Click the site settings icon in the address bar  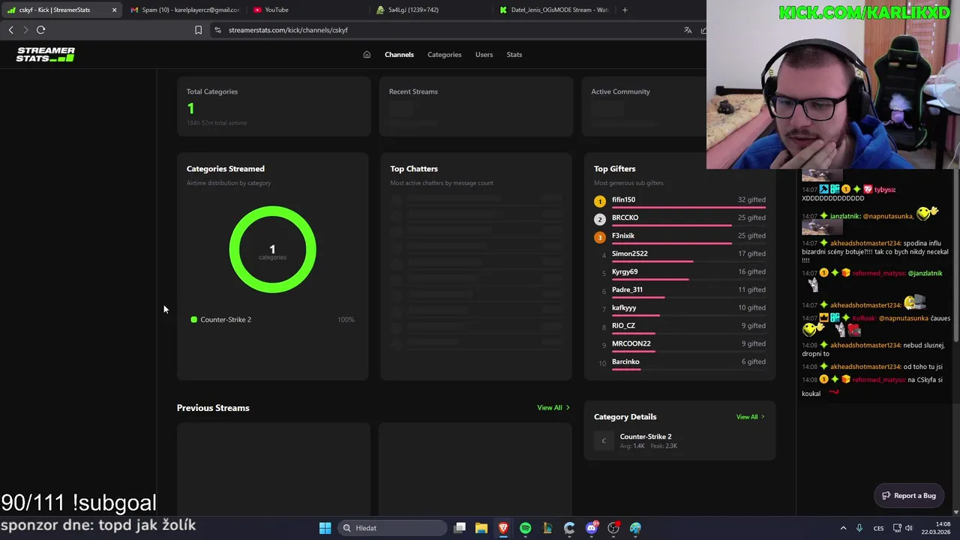pos(217,30)
